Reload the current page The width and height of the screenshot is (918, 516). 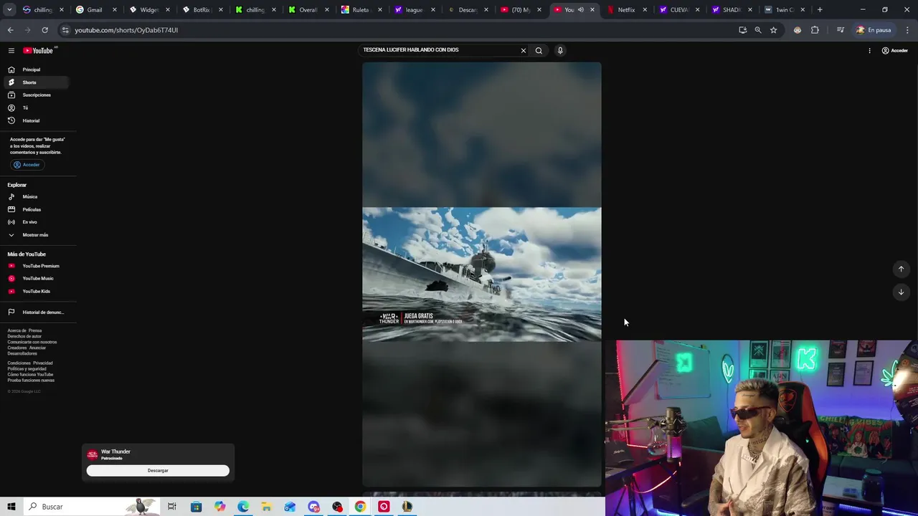pos(44,30)
